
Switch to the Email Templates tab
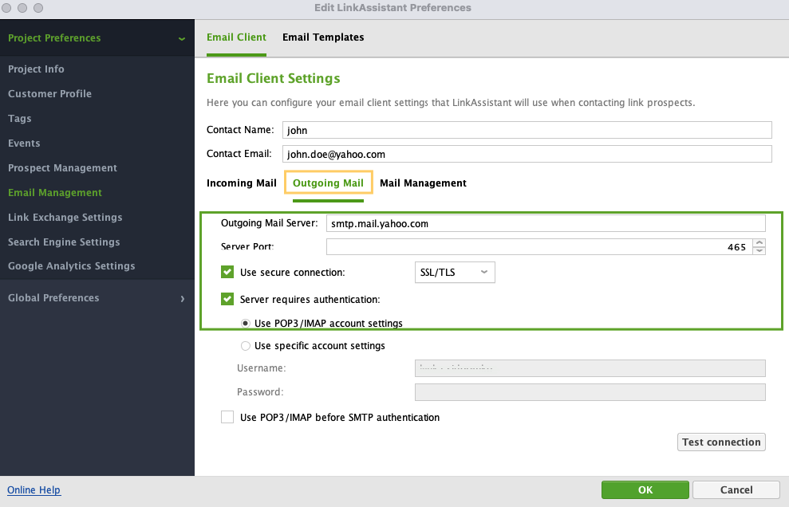323,37
